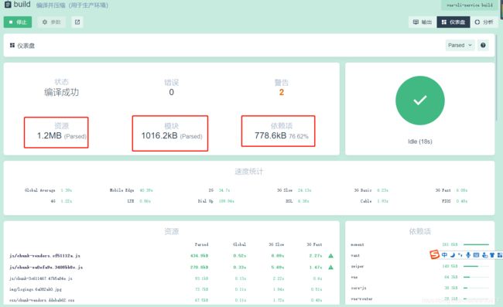Image resolution: width=503 pixels, height=307 pixels.
Task: Click the Cable speed entry
Action: tap(375, 201)
